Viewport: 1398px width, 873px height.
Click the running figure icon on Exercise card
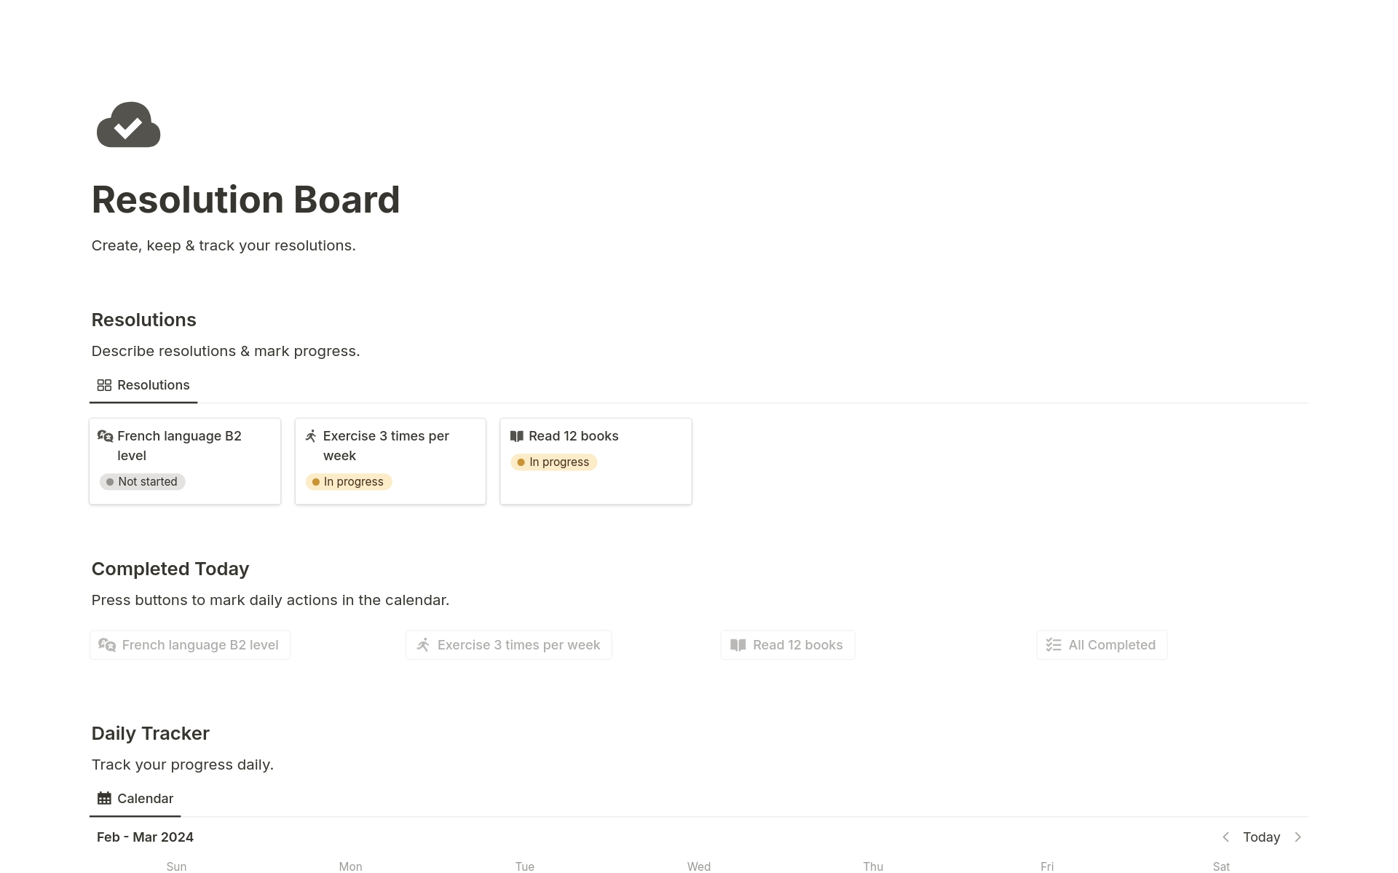tap(311, 436)
